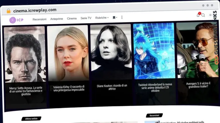Click the address bar URL field
The image size is (220, 123).
35,10
